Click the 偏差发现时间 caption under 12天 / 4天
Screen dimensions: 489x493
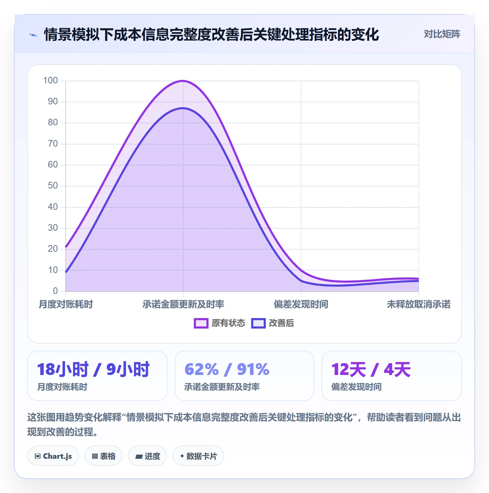(357, 387)
